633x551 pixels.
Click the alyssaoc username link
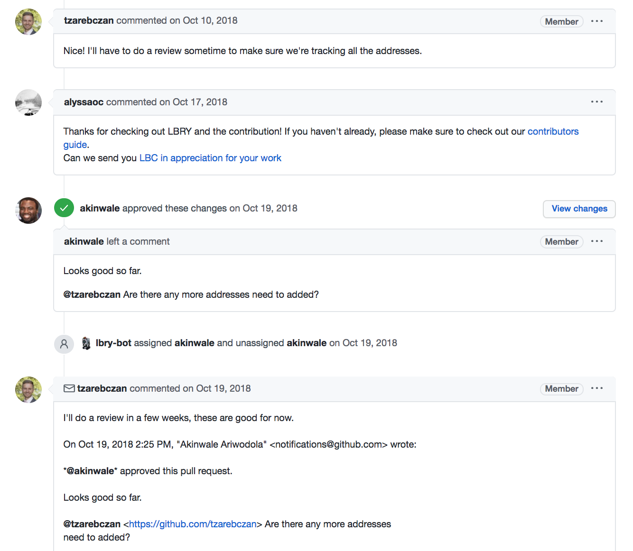coord(84,102)
